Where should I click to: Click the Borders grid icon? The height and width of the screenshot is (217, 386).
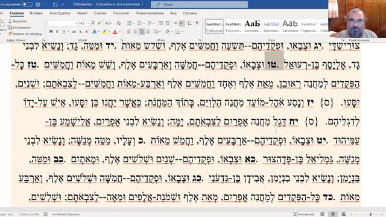click(x=177, y=31)
